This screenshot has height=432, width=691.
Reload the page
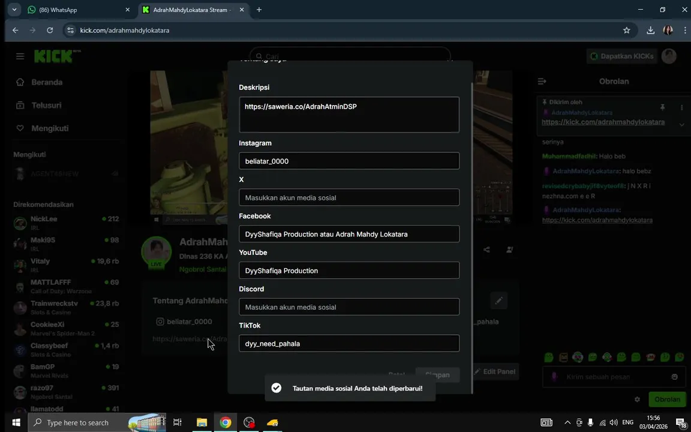pyautogui.click(x=50, y=31)
